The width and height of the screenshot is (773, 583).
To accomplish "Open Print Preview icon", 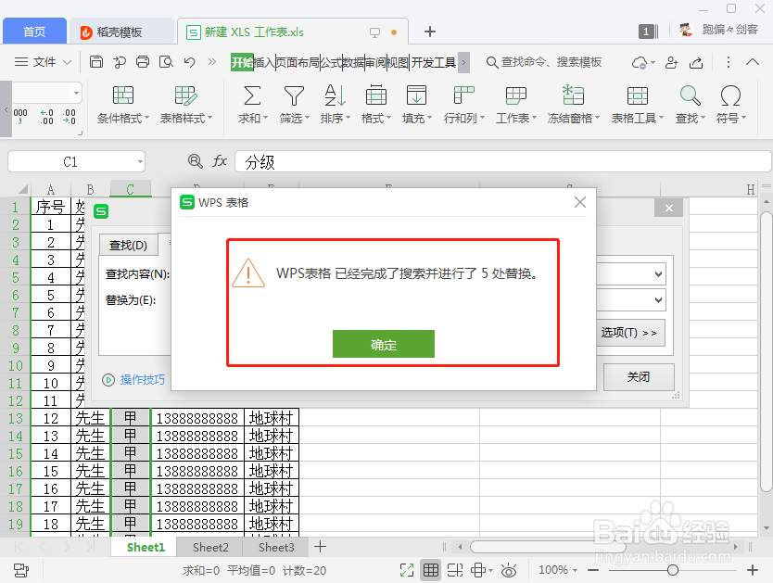I will pos(166,62).
